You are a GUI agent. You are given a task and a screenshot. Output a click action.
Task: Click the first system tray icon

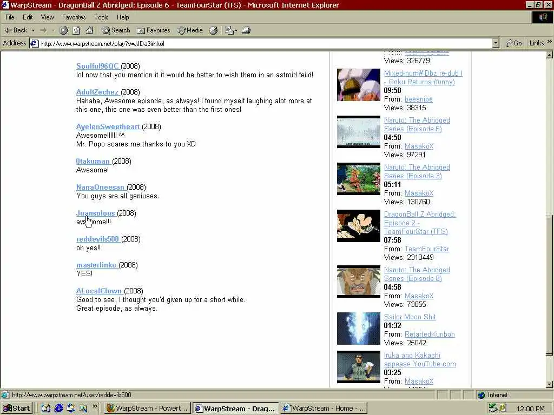click(492, 409)
